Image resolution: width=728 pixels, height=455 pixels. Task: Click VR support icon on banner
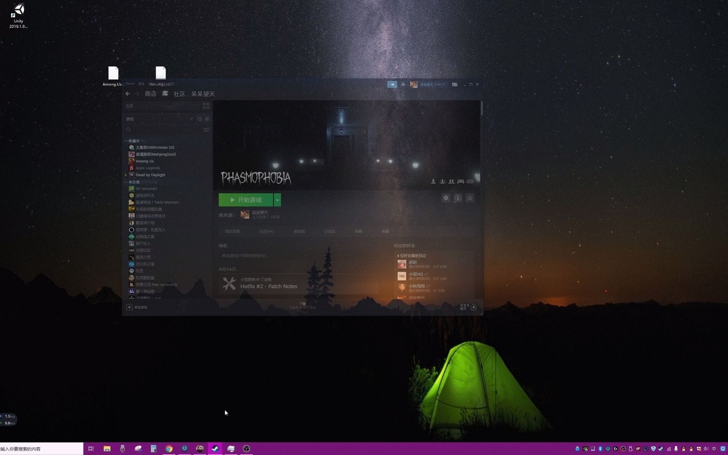point(470,182)
